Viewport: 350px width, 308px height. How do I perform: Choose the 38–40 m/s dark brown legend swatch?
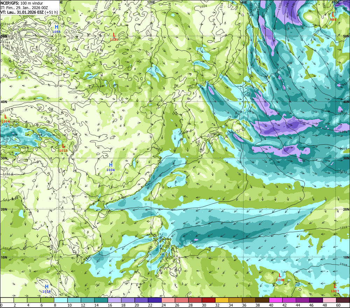[262, 300]
